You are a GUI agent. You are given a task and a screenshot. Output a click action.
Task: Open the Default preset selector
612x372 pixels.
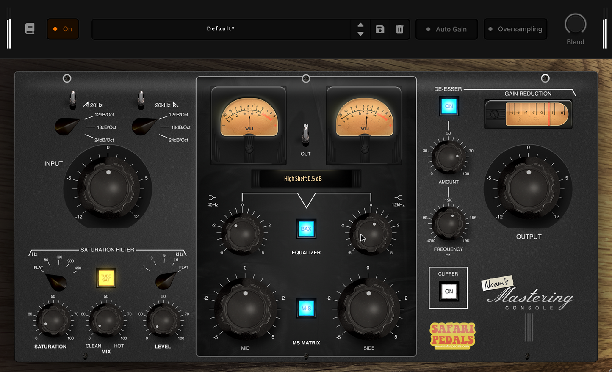pyautogui.click(x=221, y=29)
